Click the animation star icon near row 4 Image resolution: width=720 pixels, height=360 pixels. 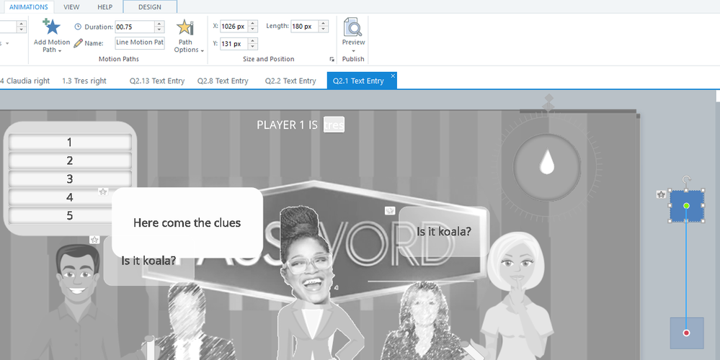coord(103,192)
